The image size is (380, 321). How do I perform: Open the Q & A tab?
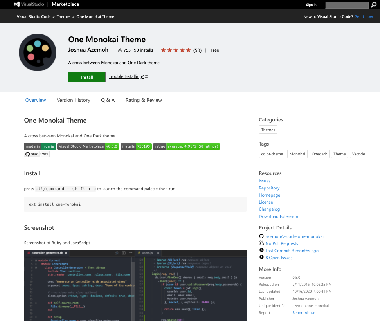(108, 100)
